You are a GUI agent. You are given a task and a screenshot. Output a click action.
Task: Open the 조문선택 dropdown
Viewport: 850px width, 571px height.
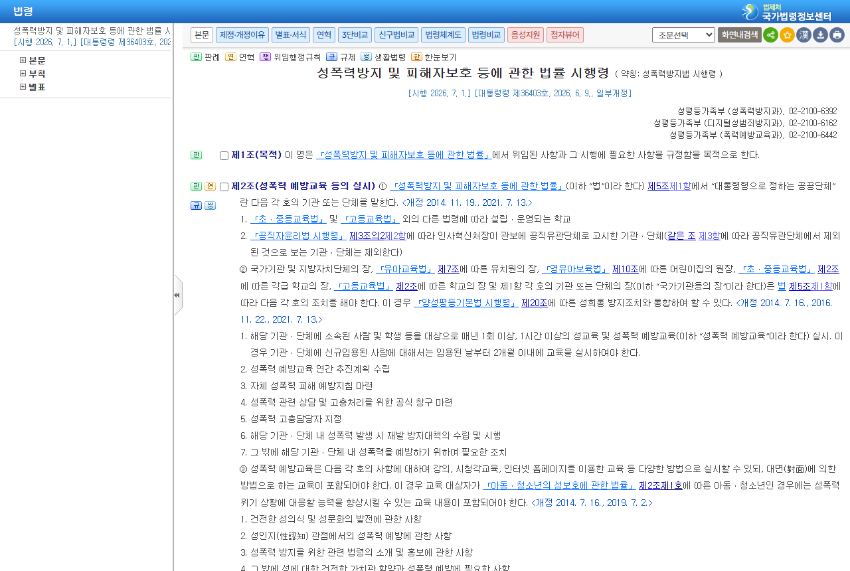(x=683, y=35)
